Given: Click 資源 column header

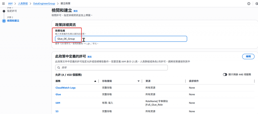Looking at the screenshot, I should (148, 81).
